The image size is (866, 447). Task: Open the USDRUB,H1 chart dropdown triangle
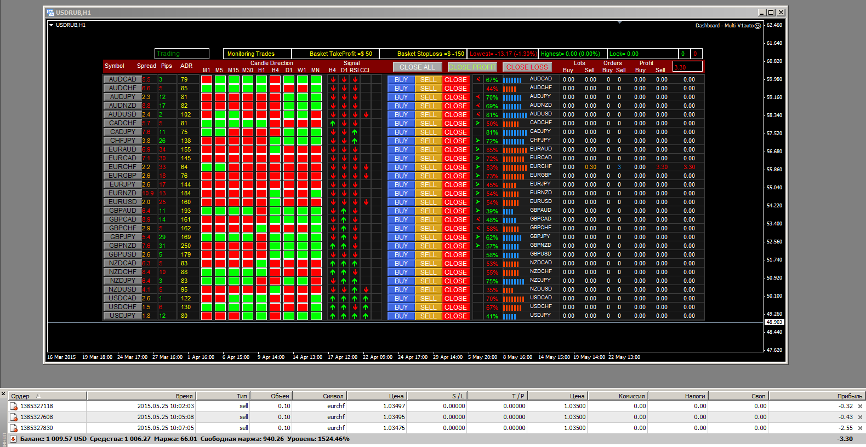click(x=51, y=25)
